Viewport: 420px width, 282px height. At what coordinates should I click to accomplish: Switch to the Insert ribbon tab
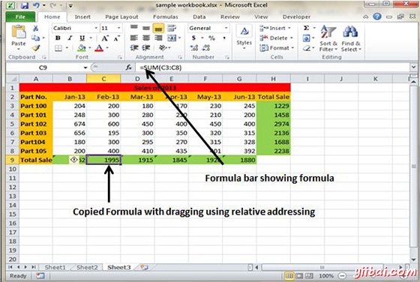(82, 16)
